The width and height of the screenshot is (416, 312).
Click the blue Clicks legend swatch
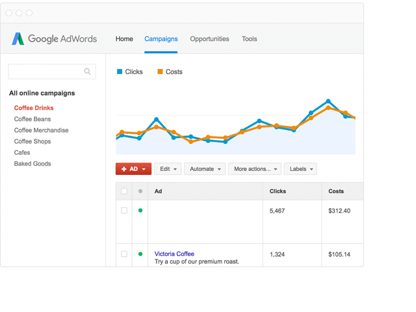tap(120, 71)
